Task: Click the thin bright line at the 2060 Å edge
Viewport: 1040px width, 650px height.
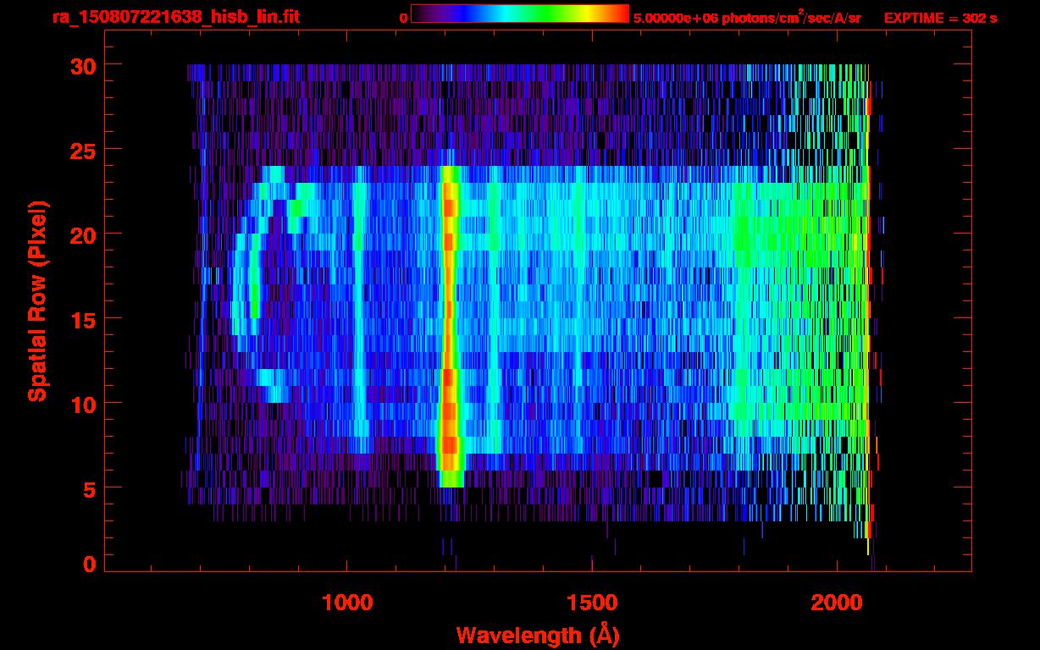Action: pos(868,309)
